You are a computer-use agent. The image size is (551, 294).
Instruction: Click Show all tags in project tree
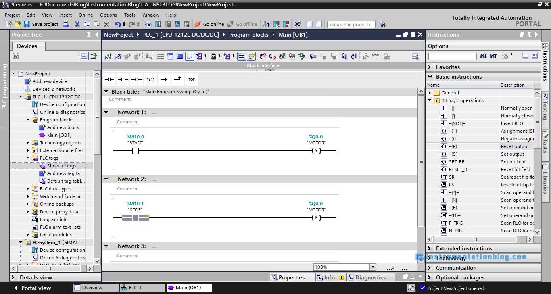pyautogui.click(x=61, y=166)
